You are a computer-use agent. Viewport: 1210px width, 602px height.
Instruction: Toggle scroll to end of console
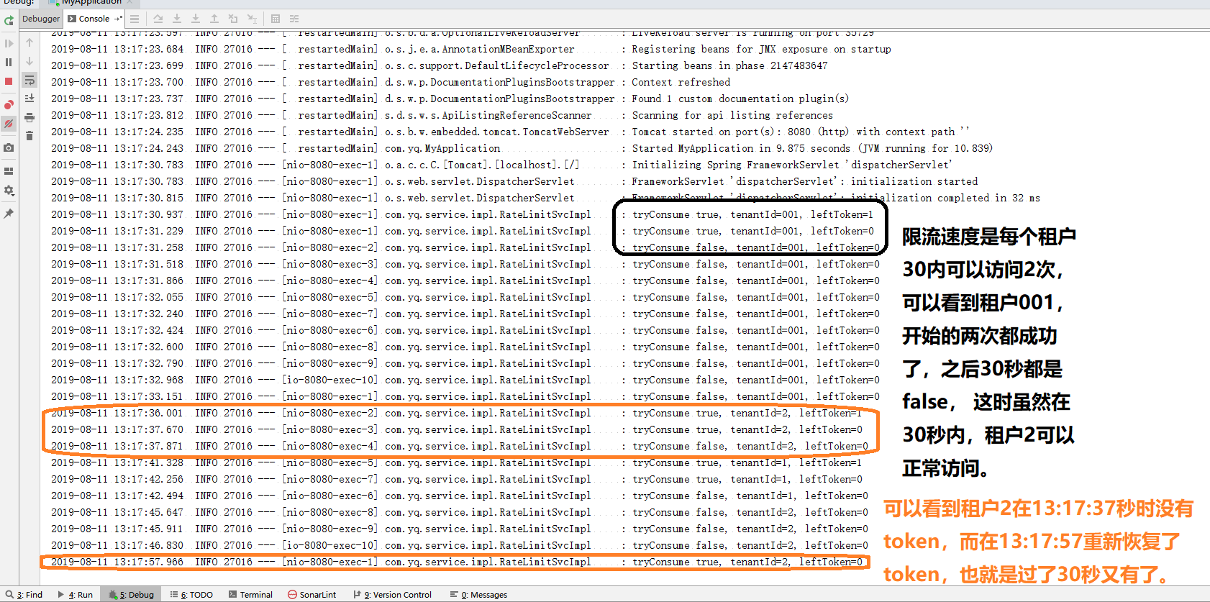point(29,99)
